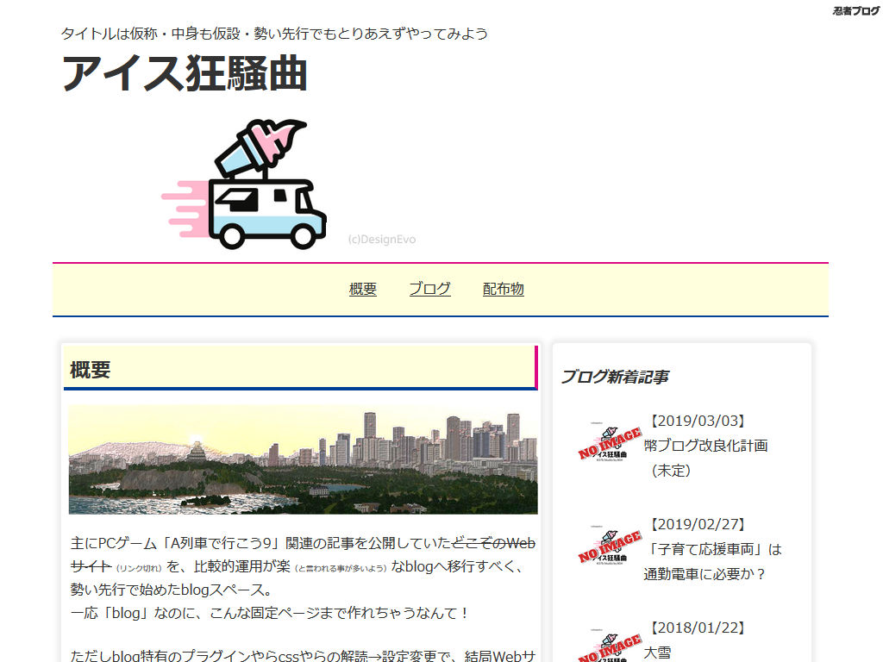Click the small note (リンク切れ)
Image resolution: width=883 pixels, height=662 pixels.
tap(139, 569)
